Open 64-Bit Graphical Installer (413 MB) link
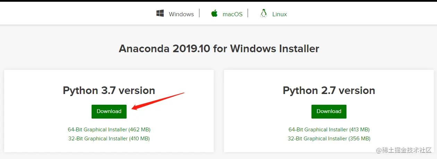This screenshot has height=159, width=437. tap(329, 130)
